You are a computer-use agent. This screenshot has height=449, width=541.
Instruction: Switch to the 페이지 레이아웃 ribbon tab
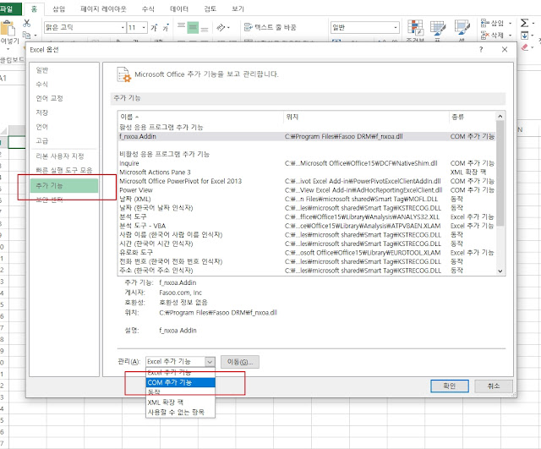(x=103, y=8)
